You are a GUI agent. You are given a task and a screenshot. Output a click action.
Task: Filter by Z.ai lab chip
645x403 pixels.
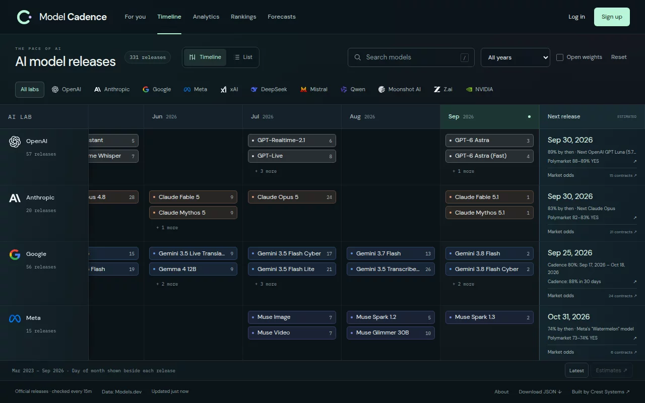(x=443, y=89)
